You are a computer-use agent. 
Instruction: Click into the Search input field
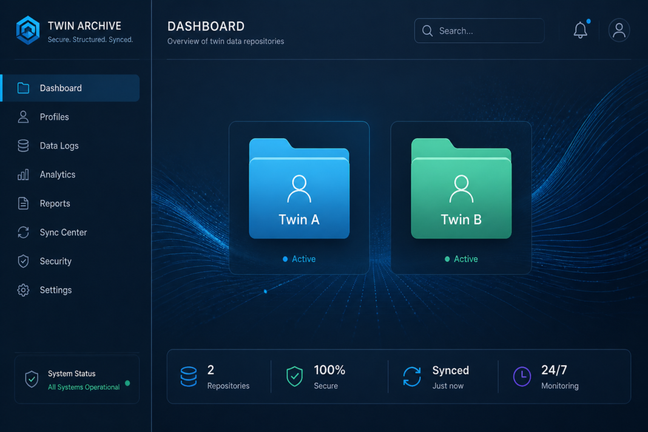coord(479,30)
